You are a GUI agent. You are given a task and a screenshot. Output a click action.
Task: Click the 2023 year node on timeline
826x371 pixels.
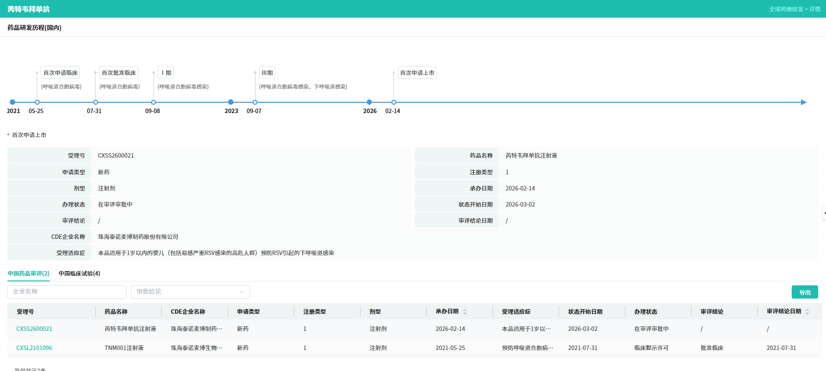point(231,102)
